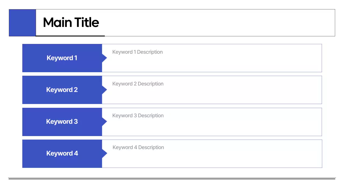The height and width of the screenshot is (194, 344).
Task: Select the blue square beside Main Title
Action: (x=22, y=23)
